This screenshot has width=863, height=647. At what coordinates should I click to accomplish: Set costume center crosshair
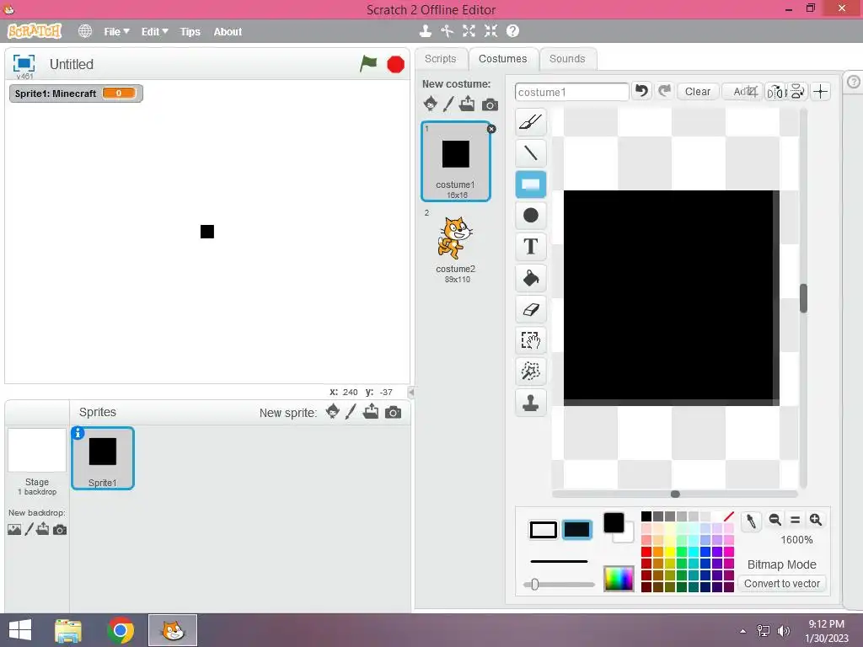point(821,92)
